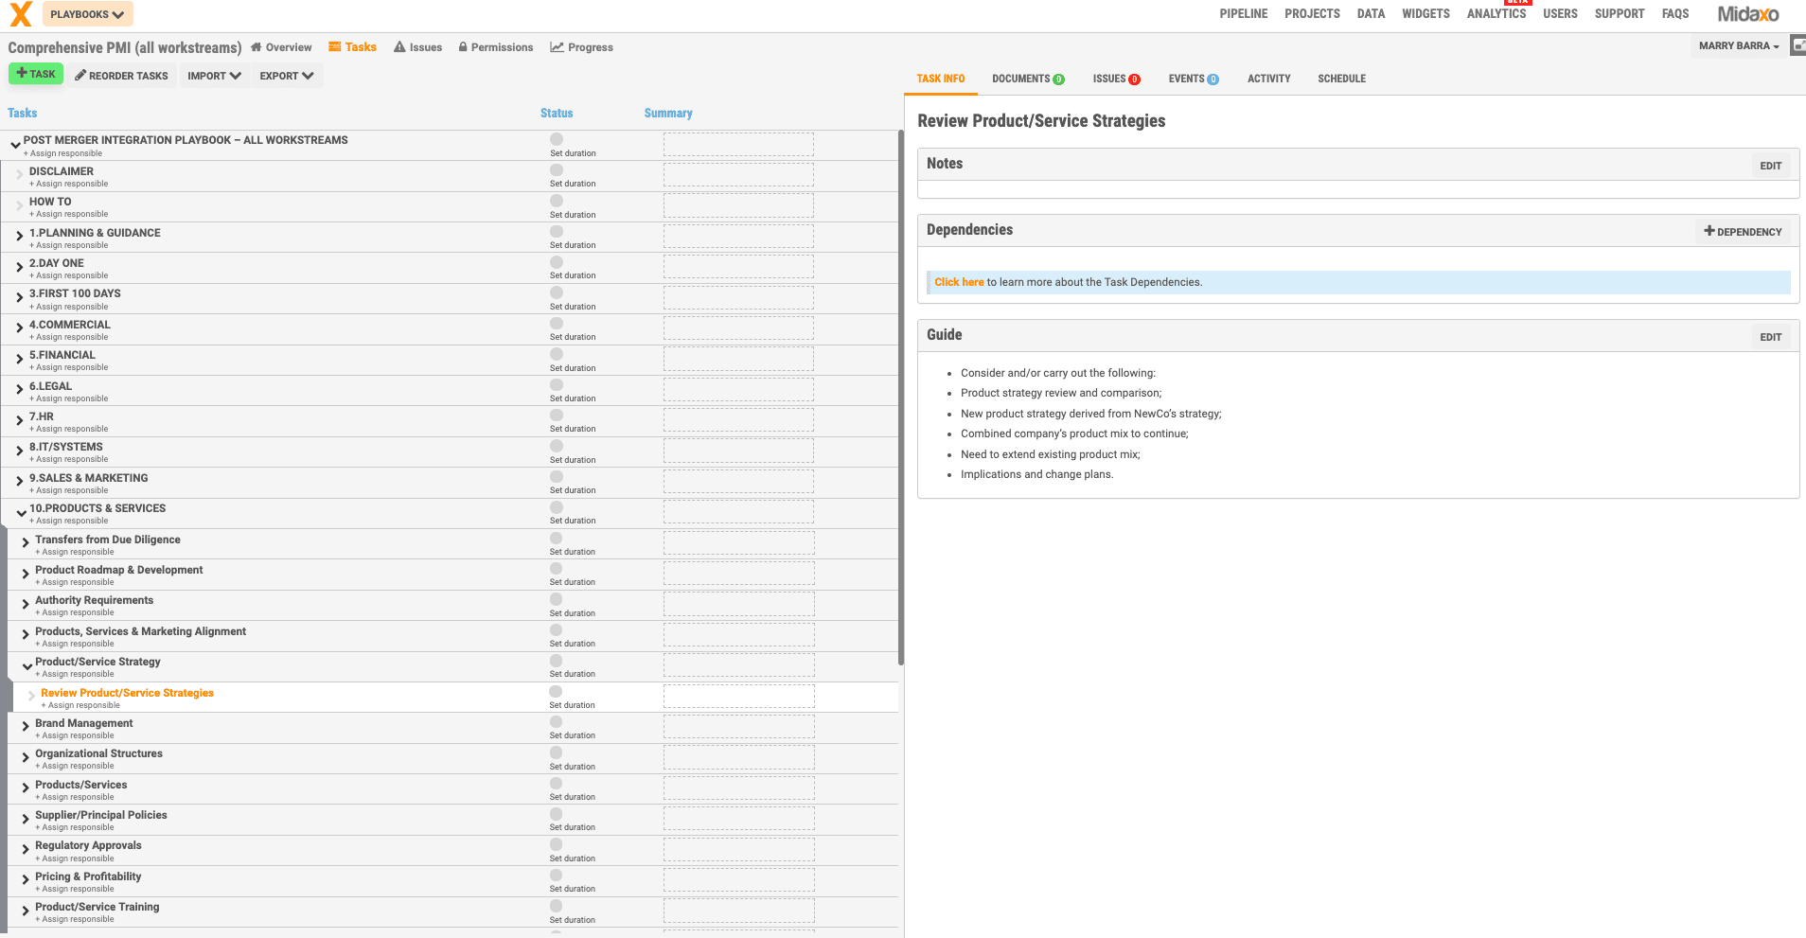Open the Overview home icon tab

point(281,47)
